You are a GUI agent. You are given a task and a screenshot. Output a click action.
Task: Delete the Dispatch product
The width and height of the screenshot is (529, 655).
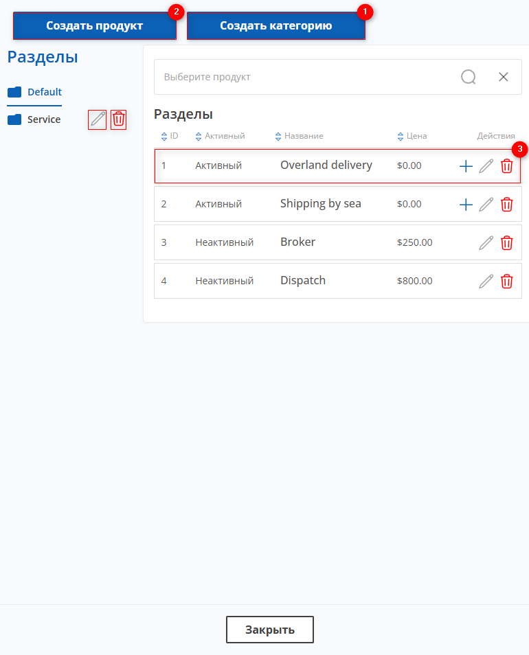[x=507, y=281]
